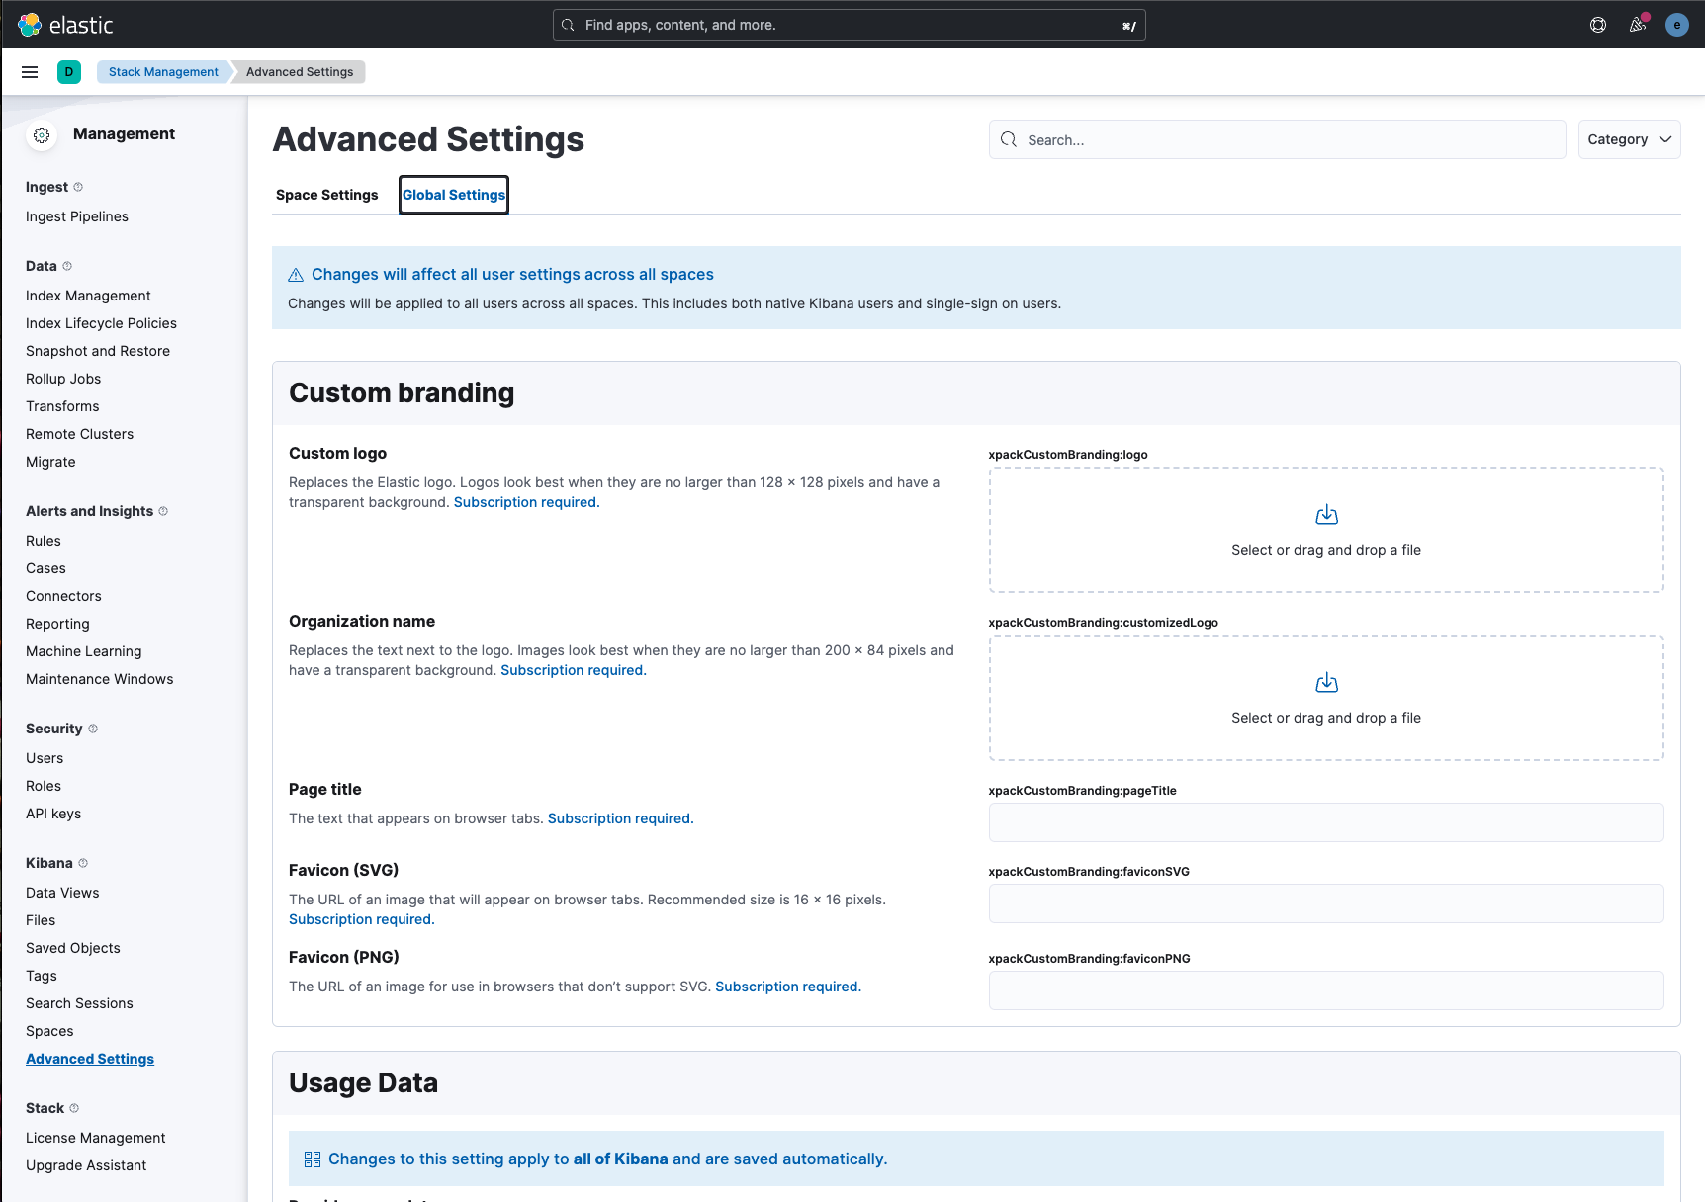This screenshot has height=1202, width=1705.
Task: Click the Elastic logo in header
Action: [x=65, y=25]
